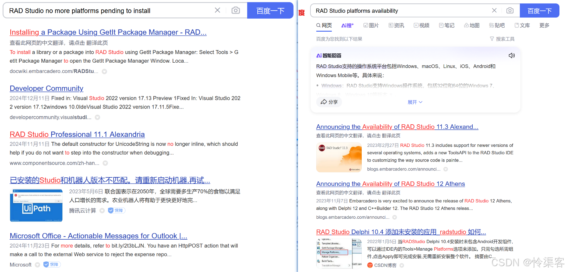Click the 分享 share button
The width and height of the screenshot is (566, 272).
pos(329,102)
